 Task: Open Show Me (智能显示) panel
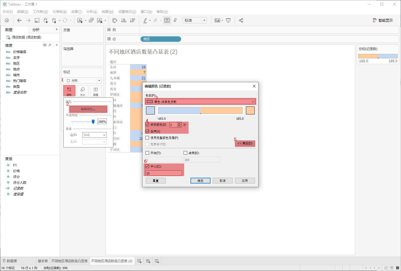pyautogui.click(x=383, y=20)
